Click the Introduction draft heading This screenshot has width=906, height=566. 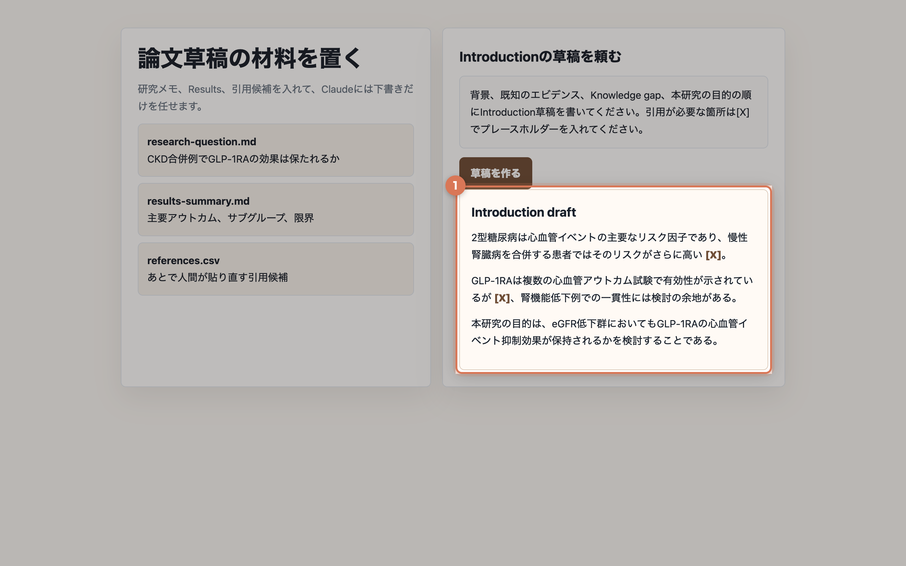click(x=523, y=212)
